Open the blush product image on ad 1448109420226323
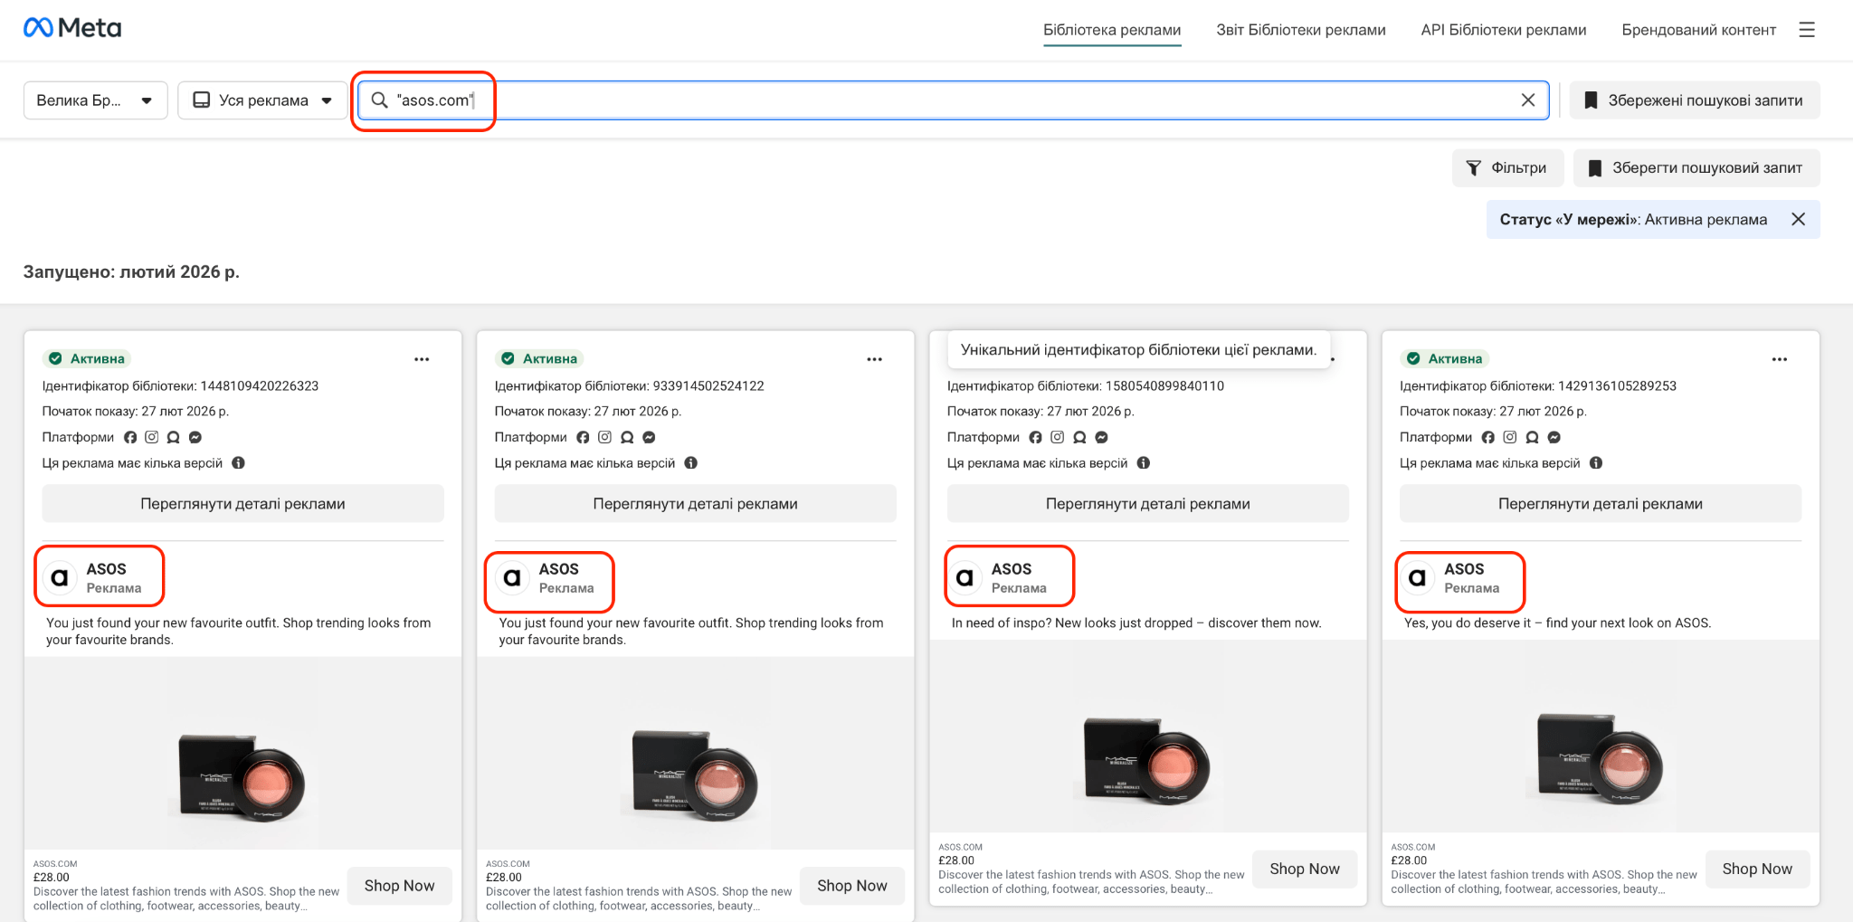This screenshot has width=1853, height=922. (x=242, y=753)
